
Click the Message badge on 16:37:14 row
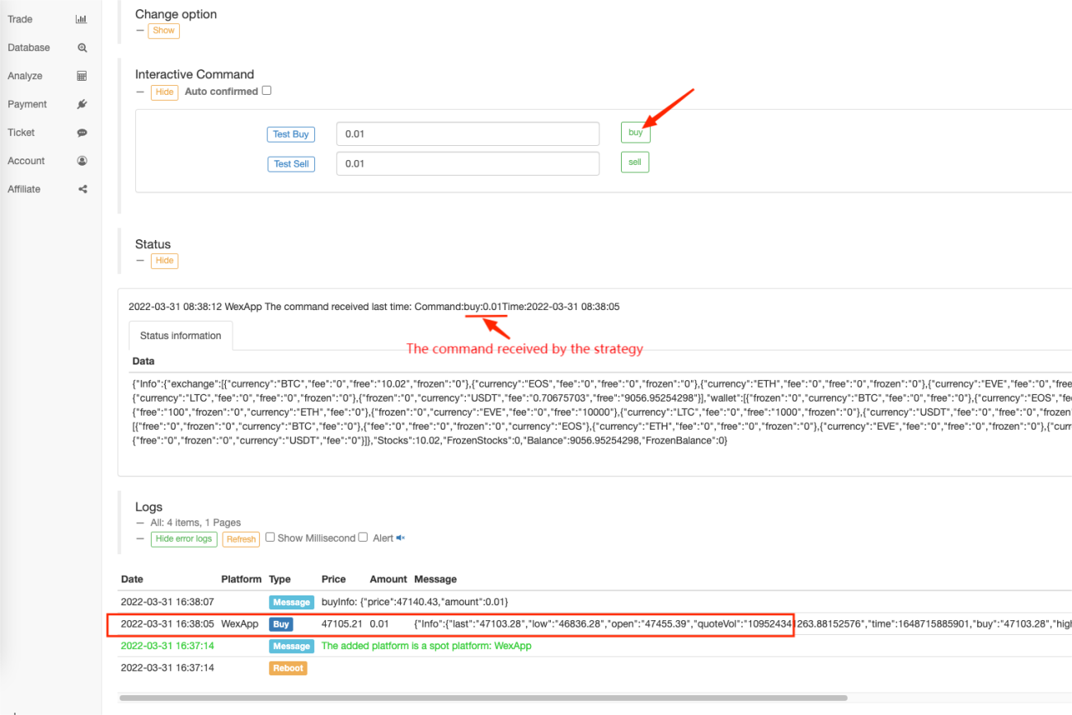[x=291, y=647]
